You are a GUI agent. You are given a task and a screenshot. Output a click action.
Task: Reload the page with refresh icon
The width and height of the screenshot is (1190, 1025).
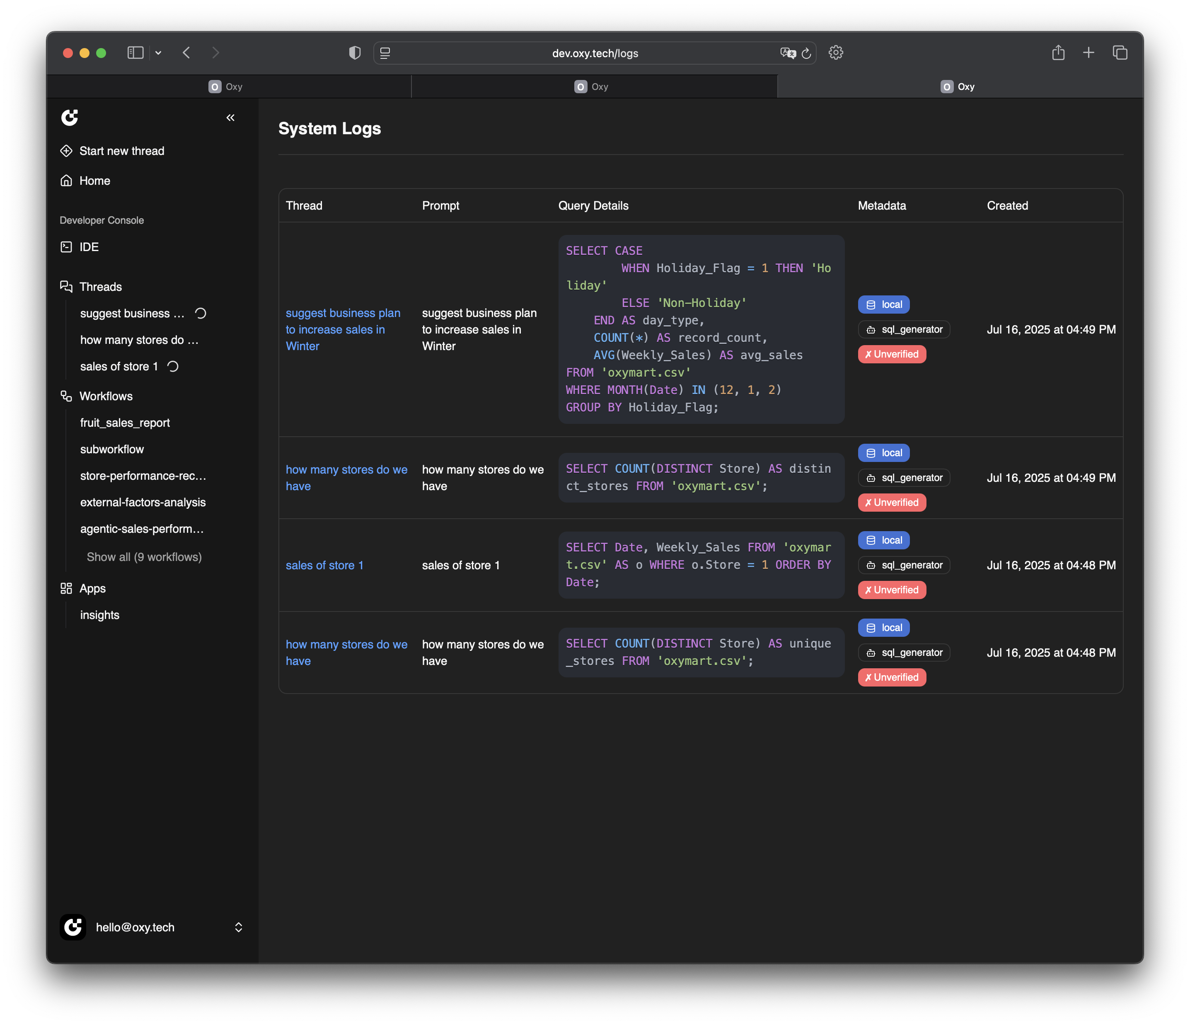point(806,53)
